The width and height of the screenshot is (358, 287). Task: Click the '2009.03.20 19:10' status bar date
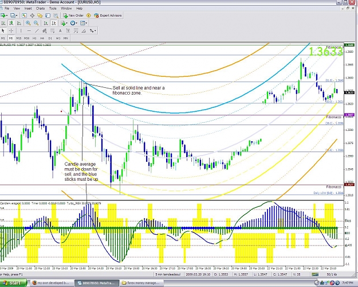(x=198, y=274)
